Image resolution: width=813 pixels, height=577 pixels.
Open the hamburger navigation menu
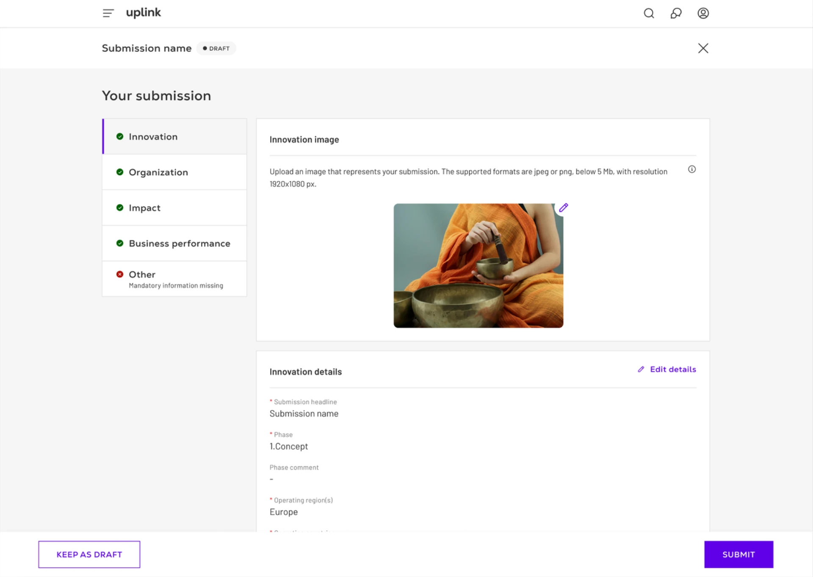coord(108,13)
